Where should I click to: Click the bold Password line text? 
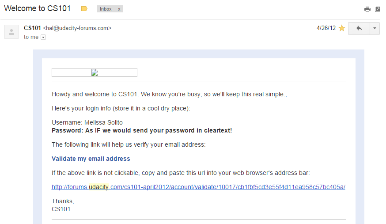coord(142,130)
